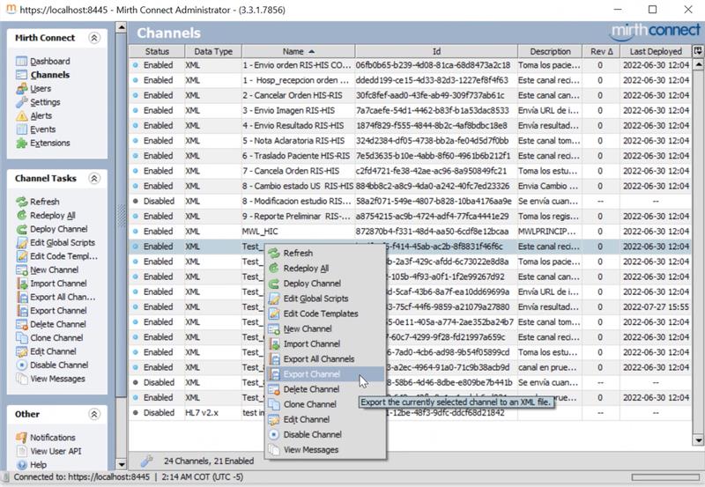This screenshot has width=705, height=487.
Task: Click the Alerts warning icon
Action: click(22, 116)
